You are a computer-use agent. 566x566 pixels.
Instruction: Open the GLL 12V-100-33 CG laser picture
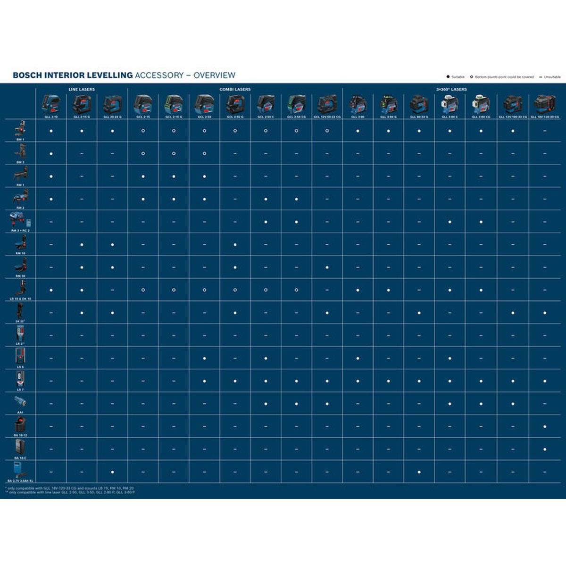(x=513, y=104)
